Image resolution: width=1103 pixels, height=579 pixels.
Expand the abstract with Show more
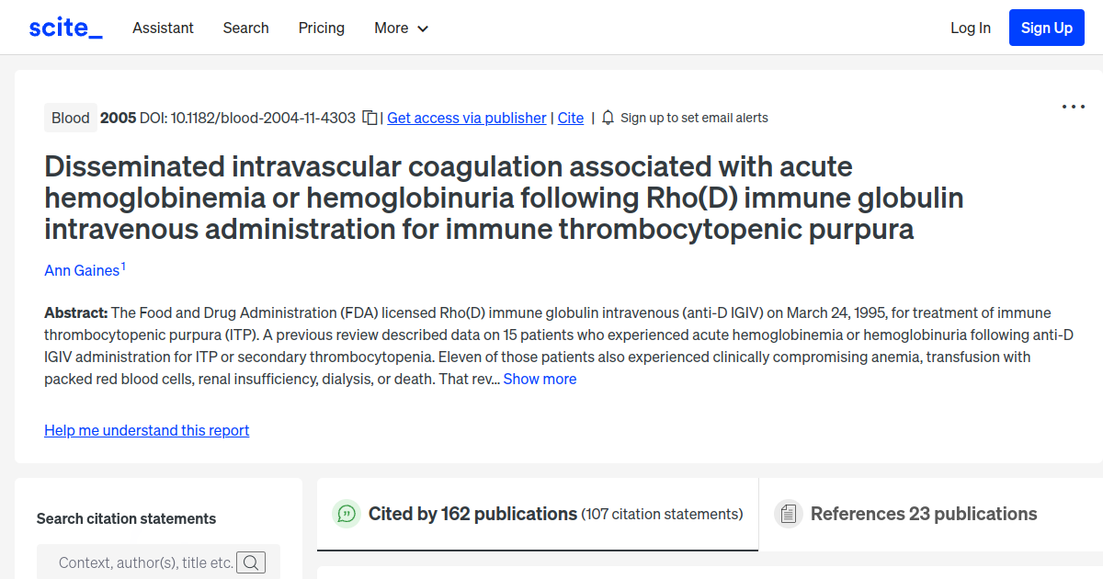pos(540,379)
